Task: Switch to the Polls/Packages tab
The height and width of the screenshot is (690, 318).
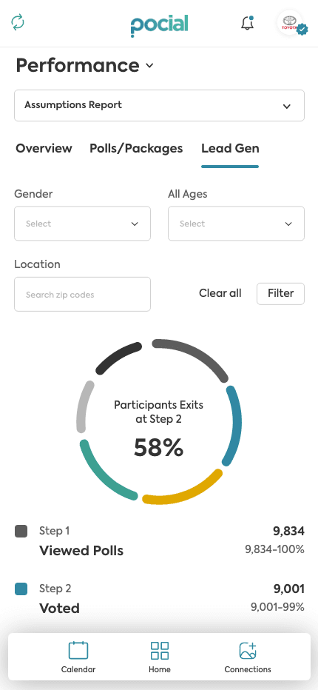Action: coord(136,148)
